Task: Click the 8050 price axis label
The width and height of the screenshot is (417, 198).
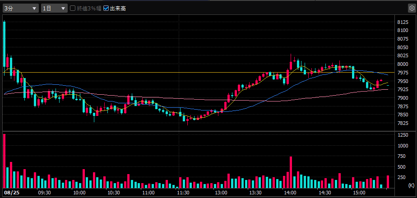Action: click(403, 47)
